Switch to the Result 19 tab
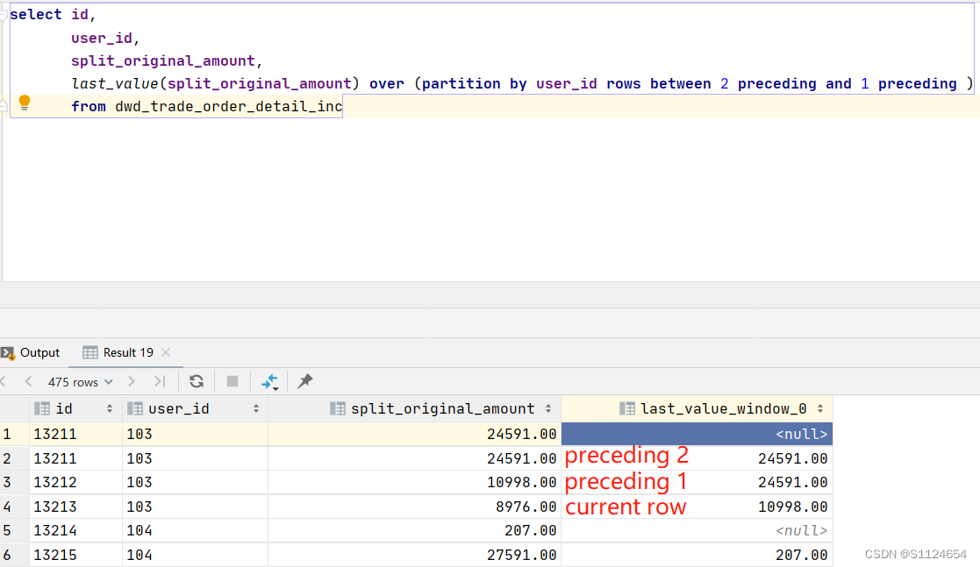Screen dimensions: 980x567 [118, 353]
